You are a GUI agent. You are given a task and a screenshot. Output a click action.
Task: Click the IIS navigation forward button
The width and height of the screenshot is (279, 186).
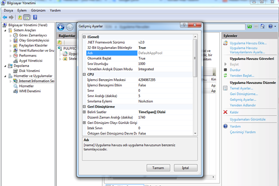(x=70, y=27)
